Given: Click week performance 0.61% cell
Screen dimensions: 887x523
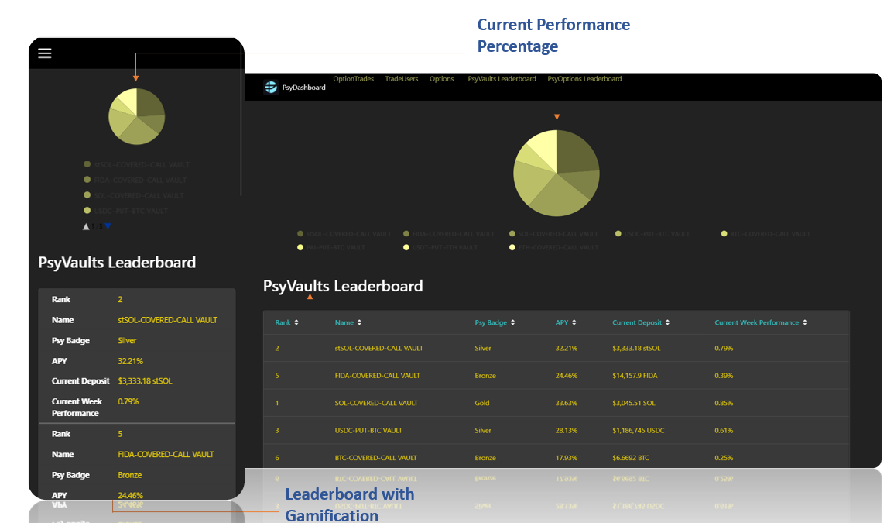Looking at the screenshot, I should click(724, 430).
